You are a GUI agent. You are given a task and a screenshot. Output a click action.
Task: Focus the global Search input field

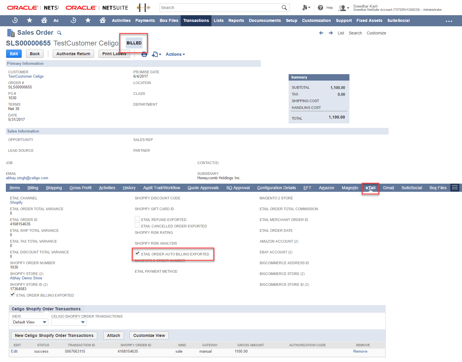pyautogui.click(x=220, y=8)
